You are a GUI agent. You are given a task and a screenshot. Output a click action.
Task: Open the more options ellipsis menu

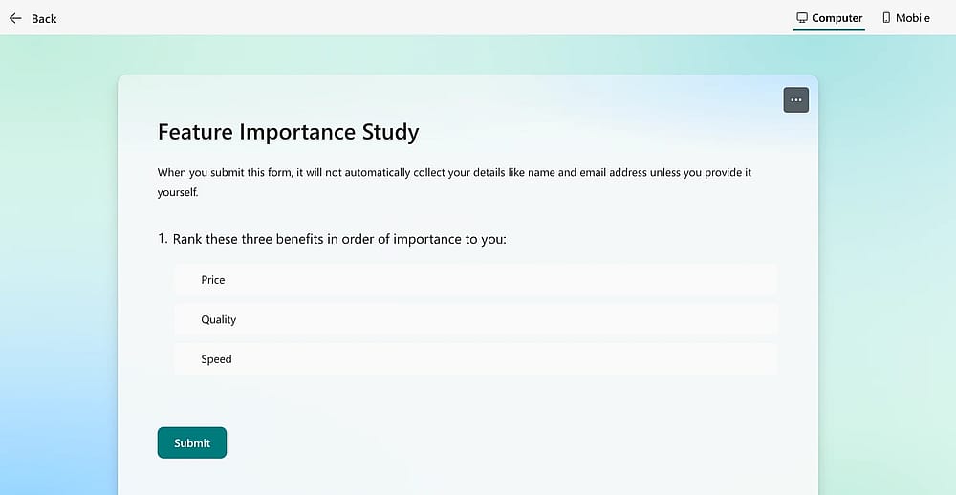pyautogui.click(x=795, y=100)
